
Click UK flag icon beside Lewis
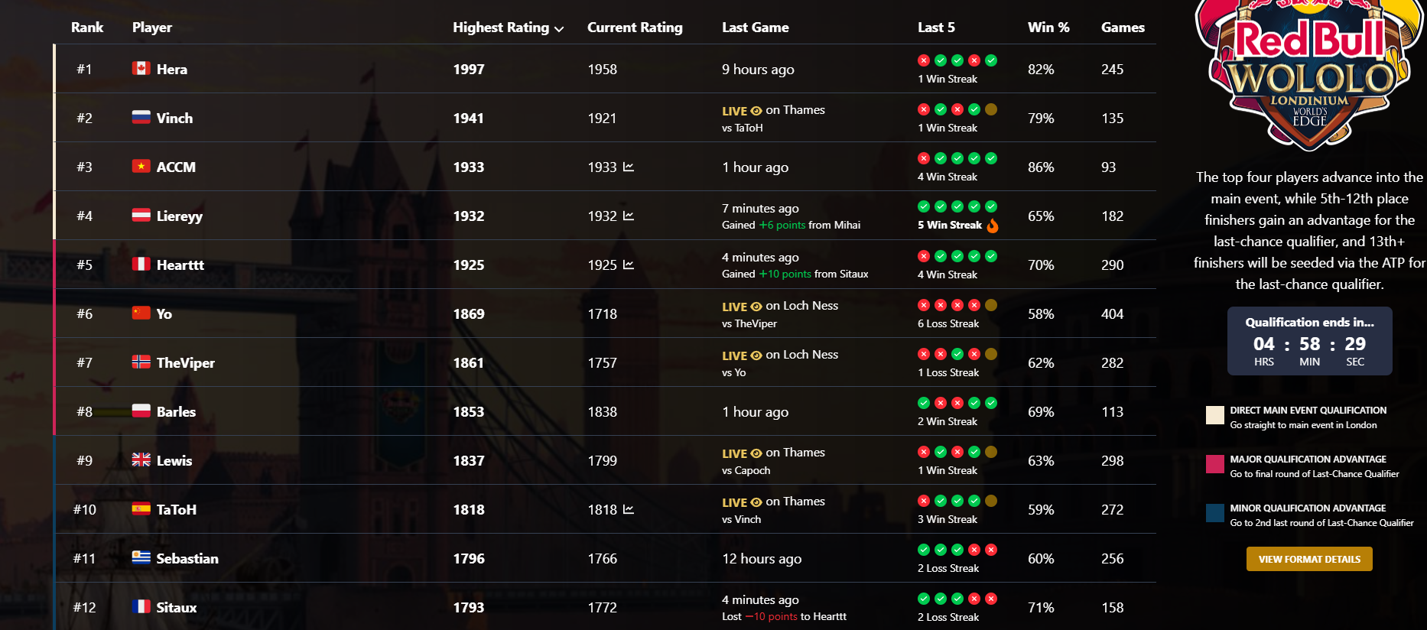click(141, 460)
